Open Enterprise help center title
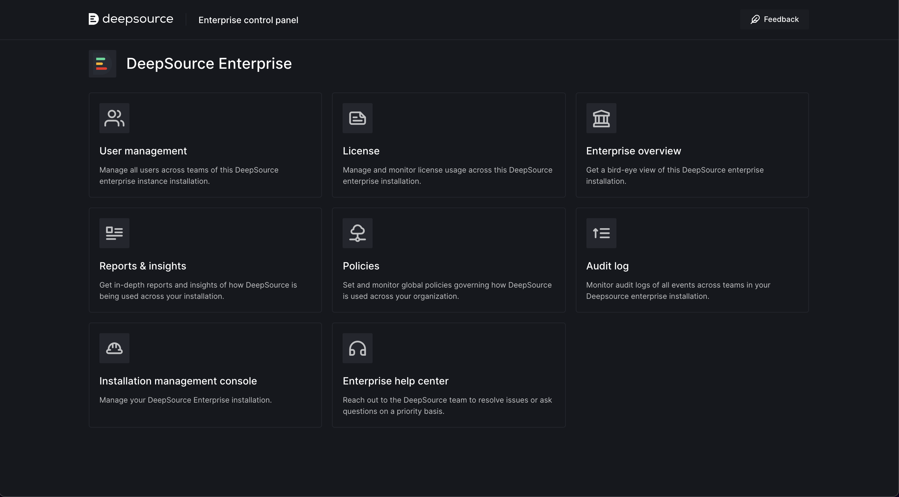 click(x=395, y=381)
